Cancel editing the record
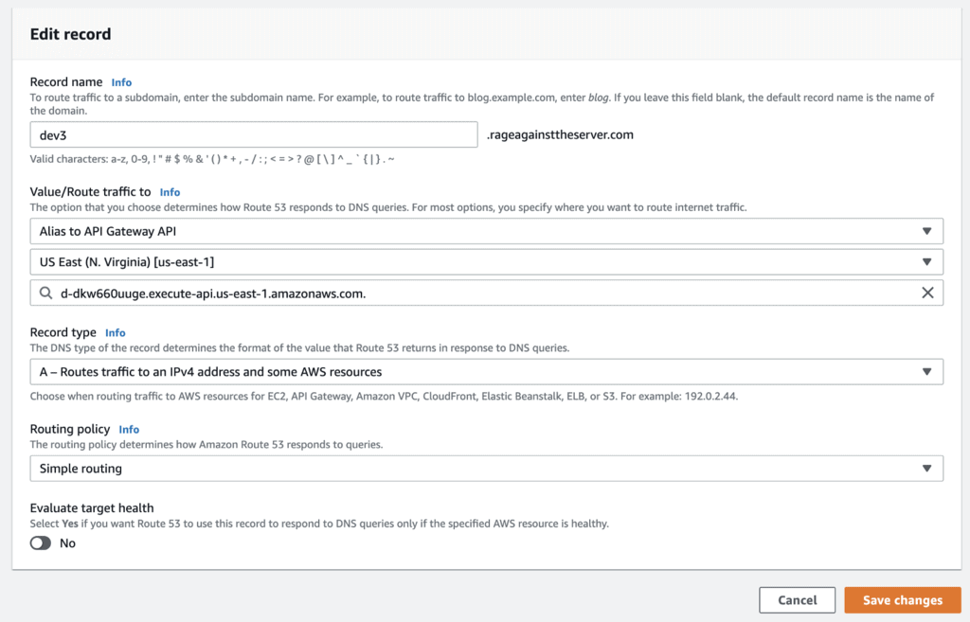 [797, 600]
